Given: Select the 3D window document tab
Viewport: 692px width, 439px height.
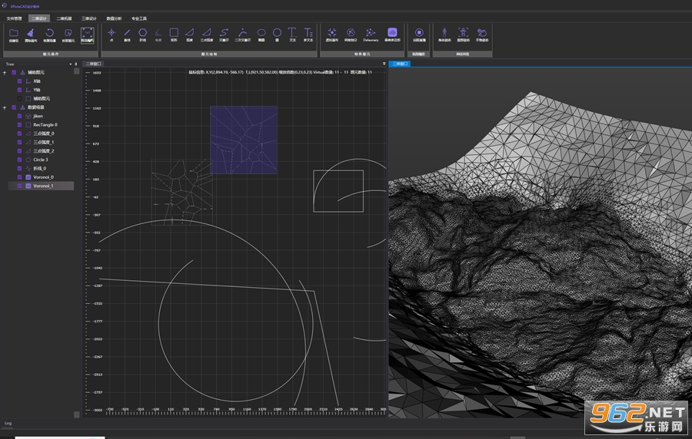Looking at the screenshot, I should click(x=400, y=64).
